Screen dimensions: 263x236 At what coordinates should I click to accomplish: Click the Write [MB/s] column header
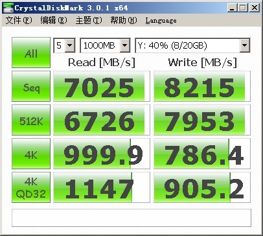203,62
